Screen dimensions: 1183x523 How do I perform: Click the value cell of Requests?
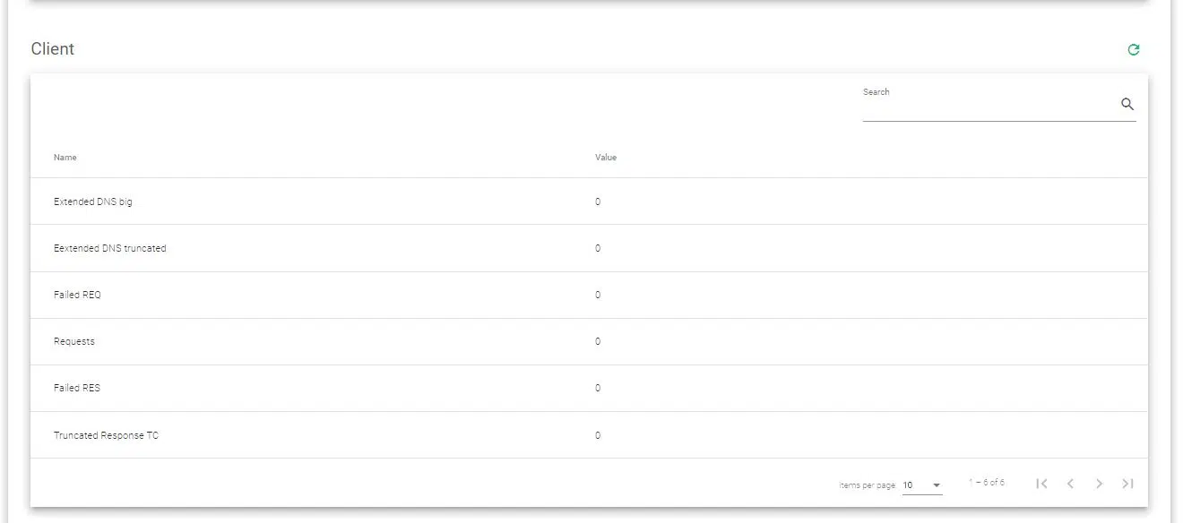(598, 342)
